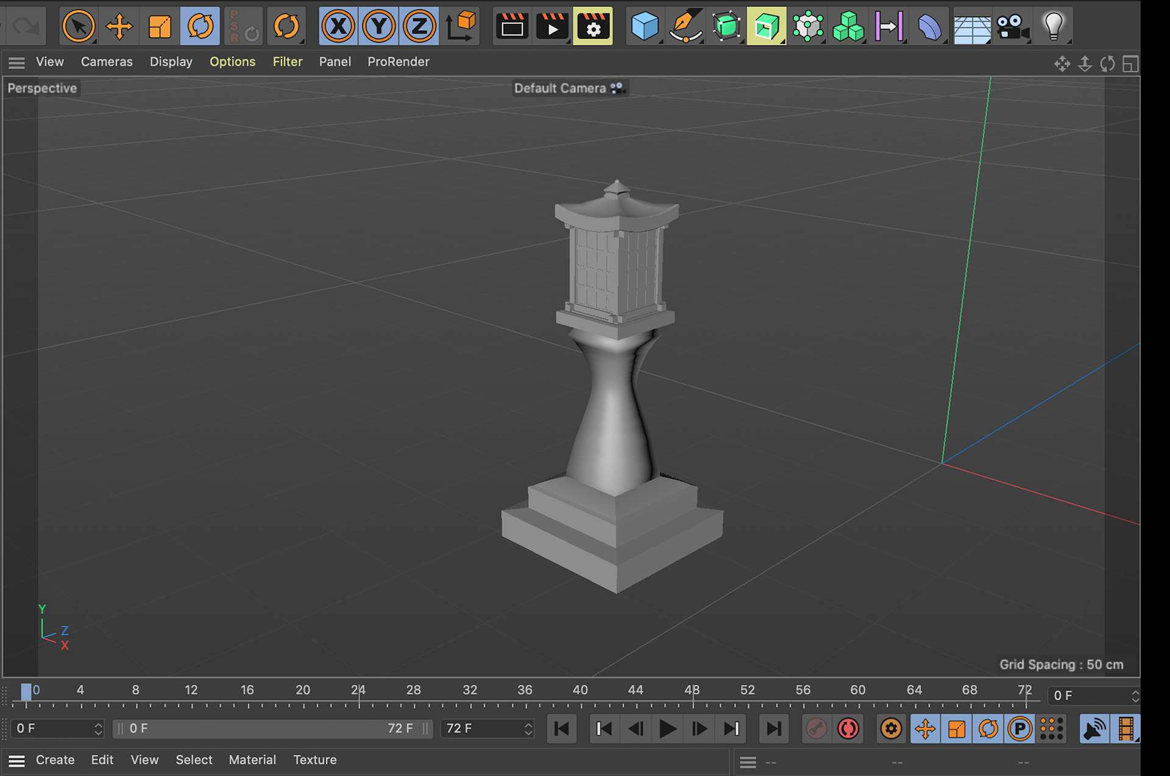Screen dimensions: 1170x776
Task: Go to end of animation
Action: (x=773, y=728)
